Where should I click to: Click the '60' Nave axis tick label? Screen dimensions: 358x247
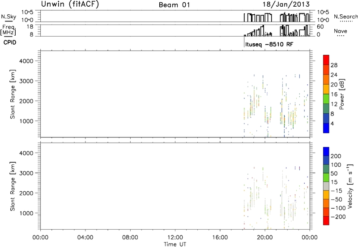(320, 27)
